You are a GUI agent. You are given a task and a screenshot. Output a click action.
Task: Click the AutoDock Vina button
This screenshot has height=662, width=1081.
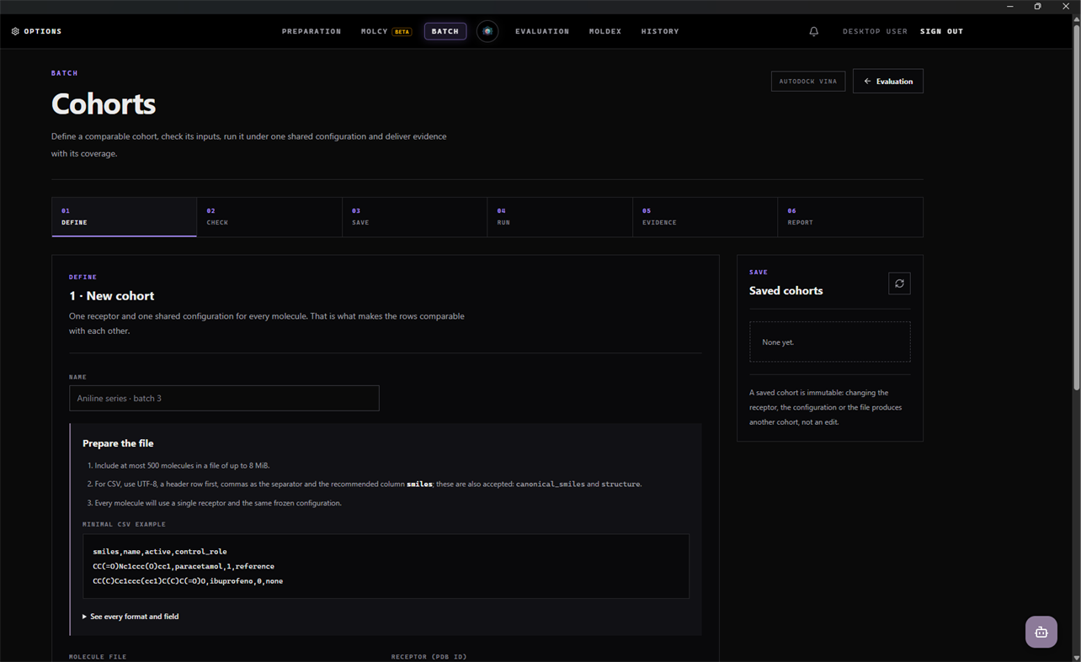click(808, 81)
